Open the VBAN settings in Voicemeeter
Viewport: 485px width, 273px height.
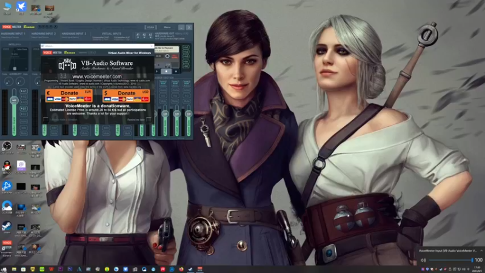pos(150,27)
